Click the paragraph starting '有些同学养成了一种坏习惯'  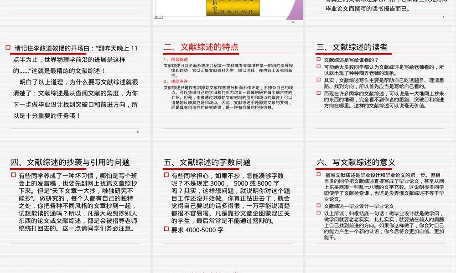(78, 202)
